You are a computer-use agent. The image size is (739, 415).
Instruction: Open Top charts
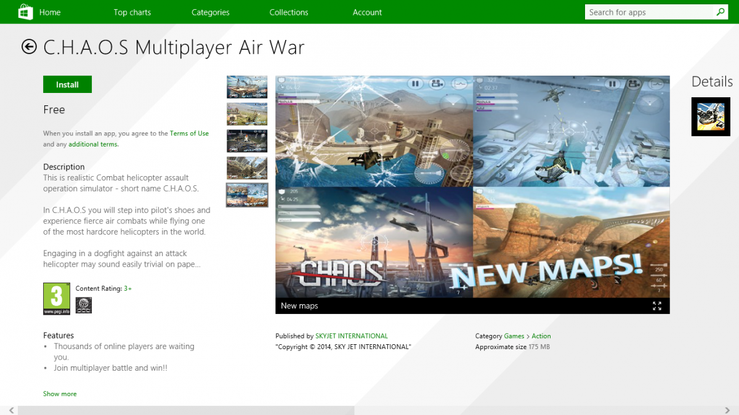point(132,12)
